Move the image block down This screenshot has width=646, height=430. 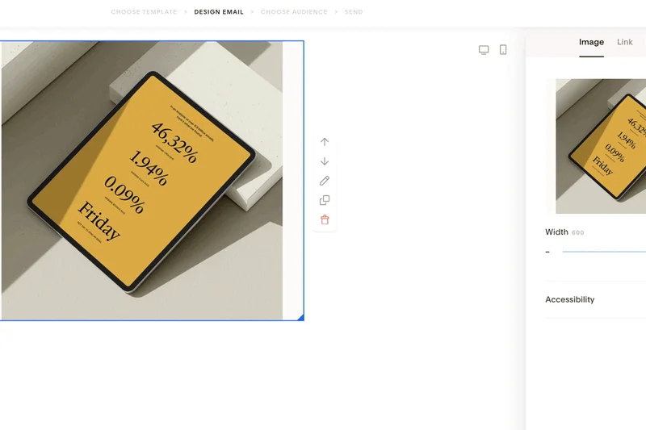[325, 161]
